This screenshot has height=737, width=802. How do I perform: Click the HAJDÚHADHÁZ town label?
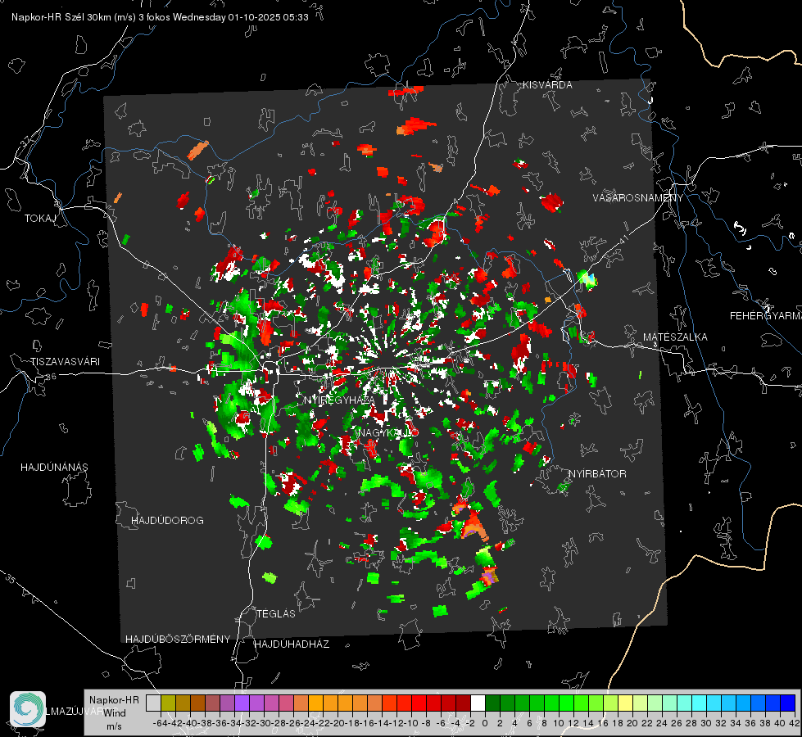[292, 644]
